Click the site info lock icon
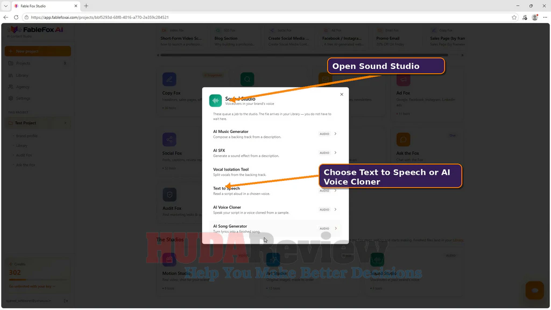This screenshot has width=551, height=310. click(x=26, y=17)
